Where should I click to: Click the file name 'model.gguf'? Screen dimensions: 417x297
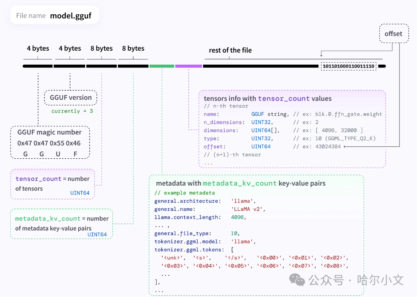(71, 16)
